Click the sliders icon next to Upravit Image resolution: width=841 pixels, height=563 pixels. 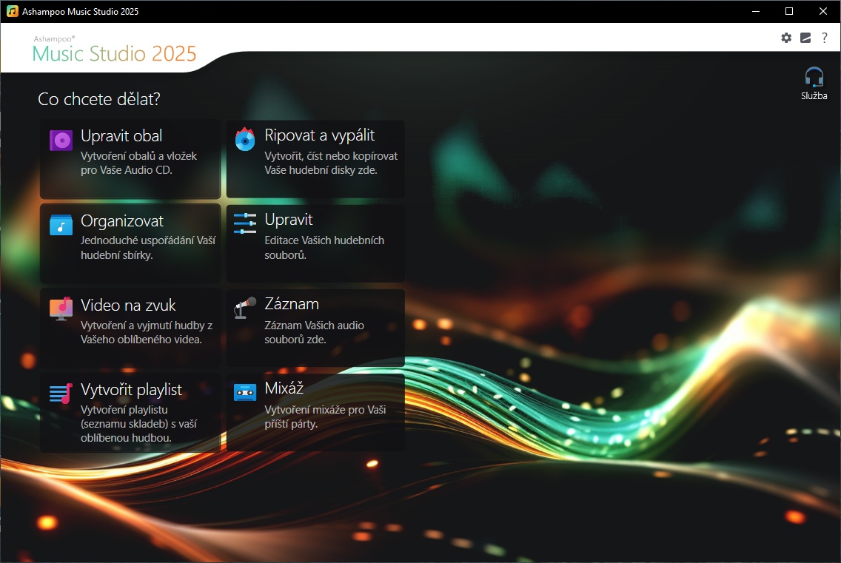click(x=245, y=223)
